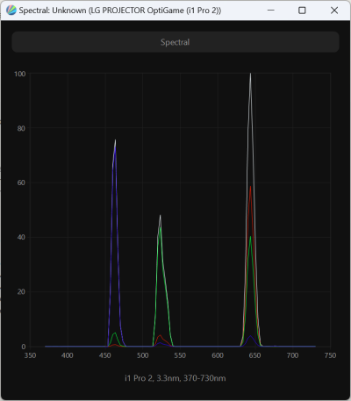This screenshot has width=351, height=401.
Task: Click the green peak top near 525 nm
Action: pyautogui.click(x=160, y=228)
